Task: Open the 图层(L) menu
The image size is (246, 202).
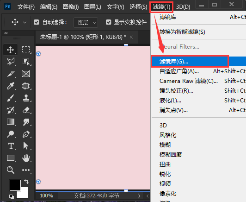Action: coord(92,7)
